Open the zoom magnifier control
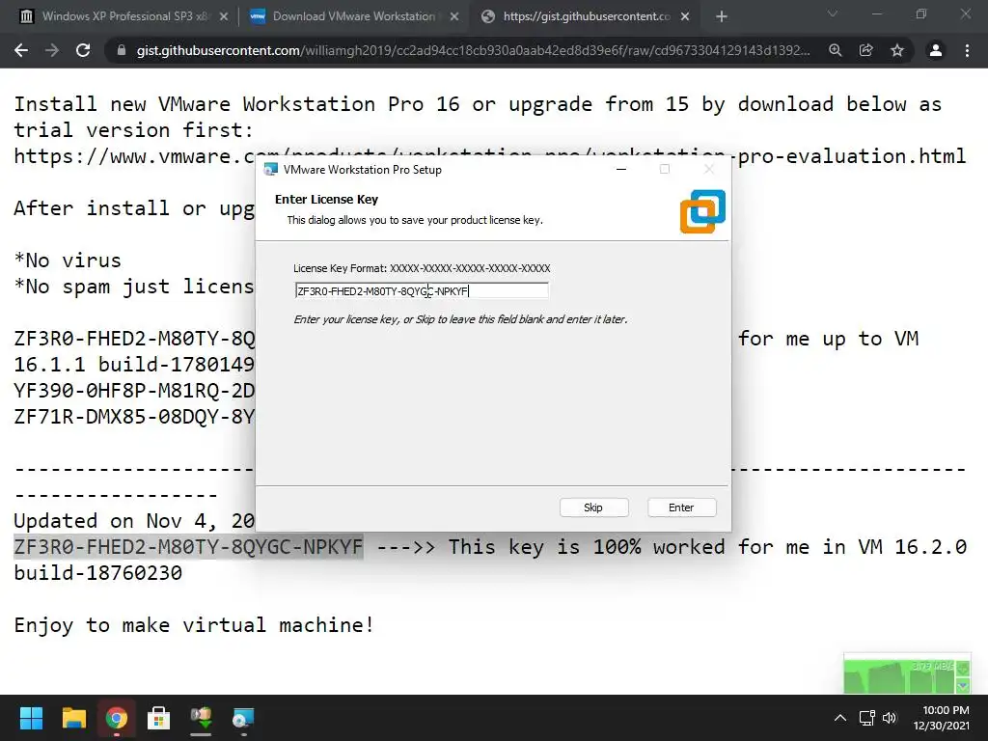 tap(836, 50)
